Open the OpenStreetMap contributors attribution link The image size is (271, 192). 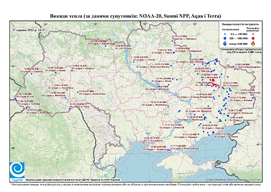(x=233, y=179)
